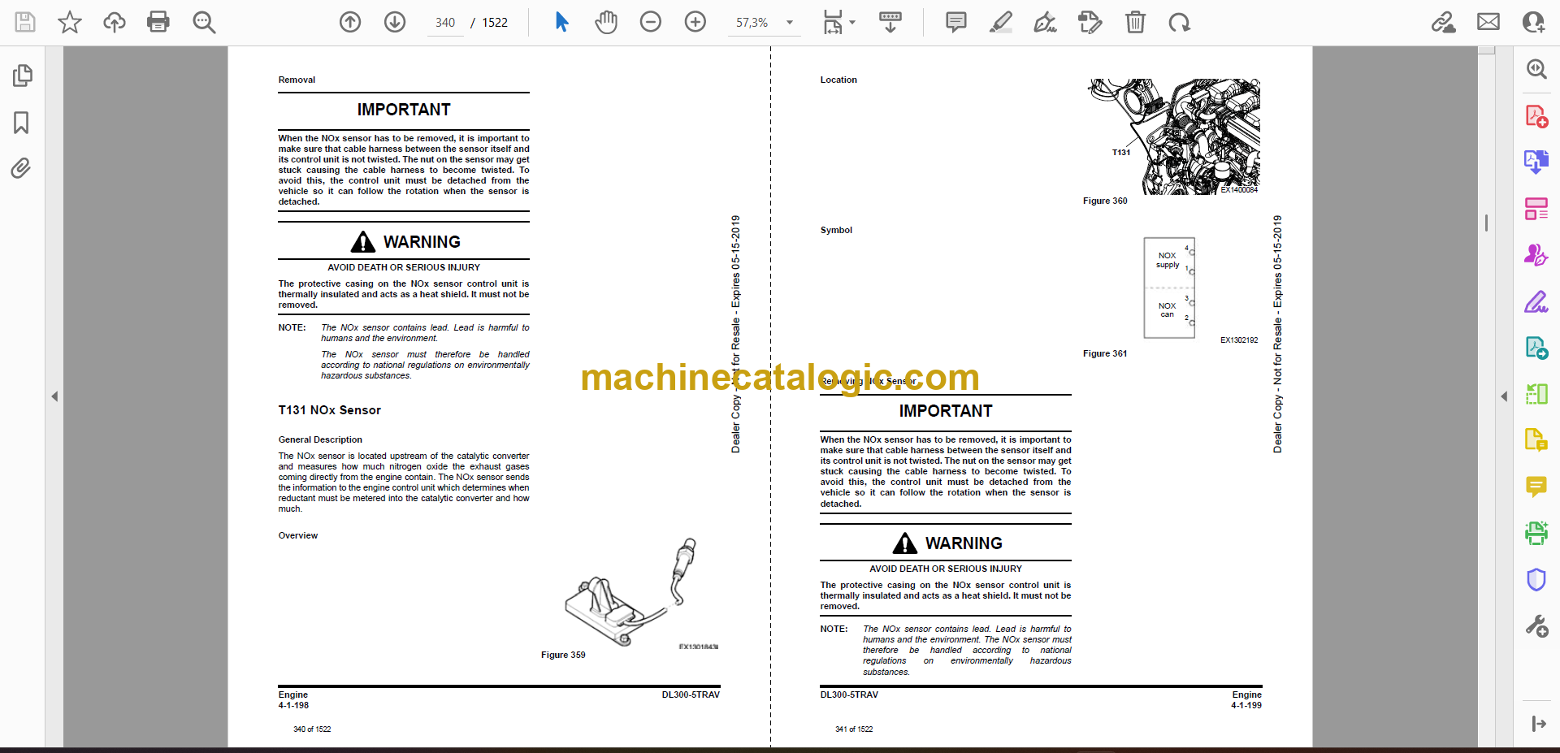Go to the previous page
The height and width of the screenshot is (753, 1560).
click(350, 22)
